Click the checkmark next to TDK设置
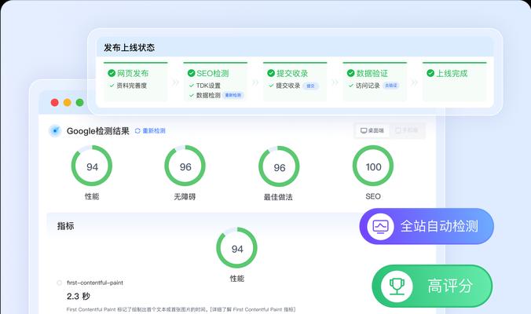Viewport: 531px width, 314px height. [192, 86]
